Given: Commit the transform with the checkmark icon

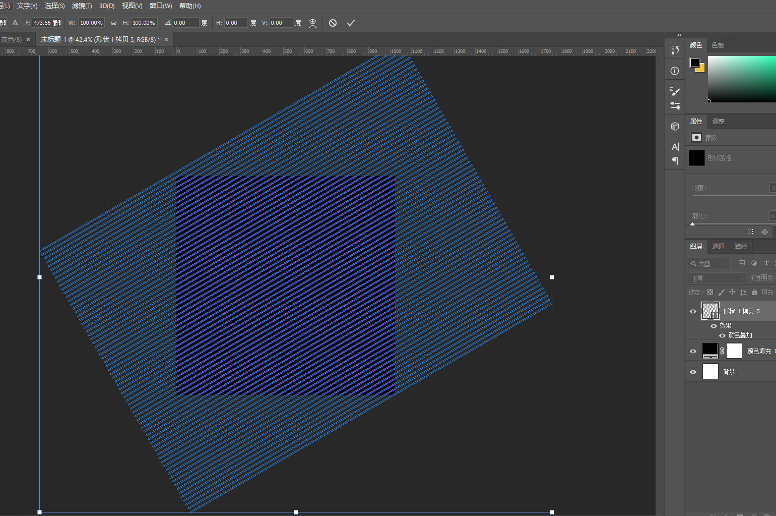Looking at the screenshot, I should pos(351,23).
